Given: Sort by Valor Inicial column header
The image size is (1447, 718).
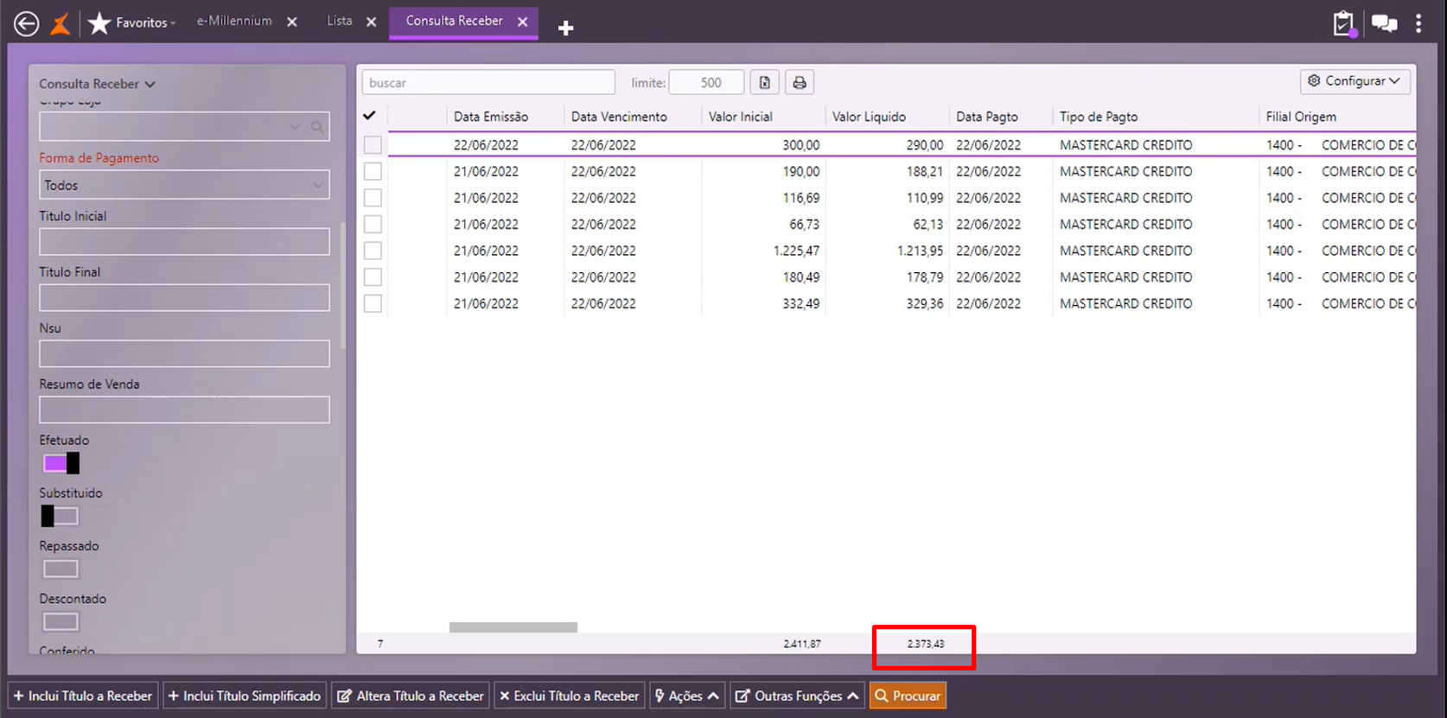Looking at the screenshot, I should 741,117.
